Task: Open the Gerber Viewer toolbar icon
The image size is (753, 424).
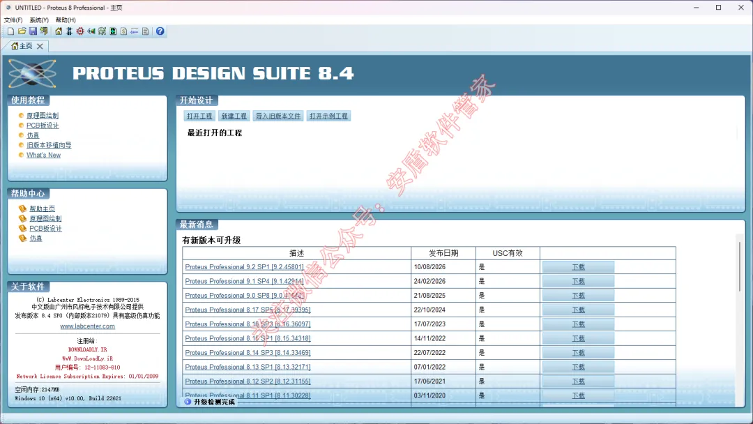Action: coord(102,31)
